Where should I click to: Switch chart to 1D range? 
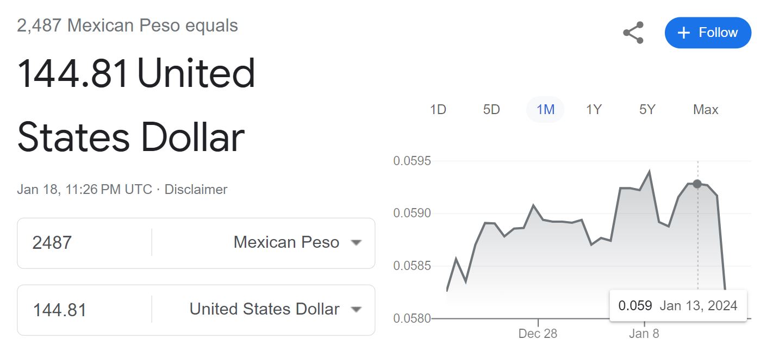tap(438, 110)
